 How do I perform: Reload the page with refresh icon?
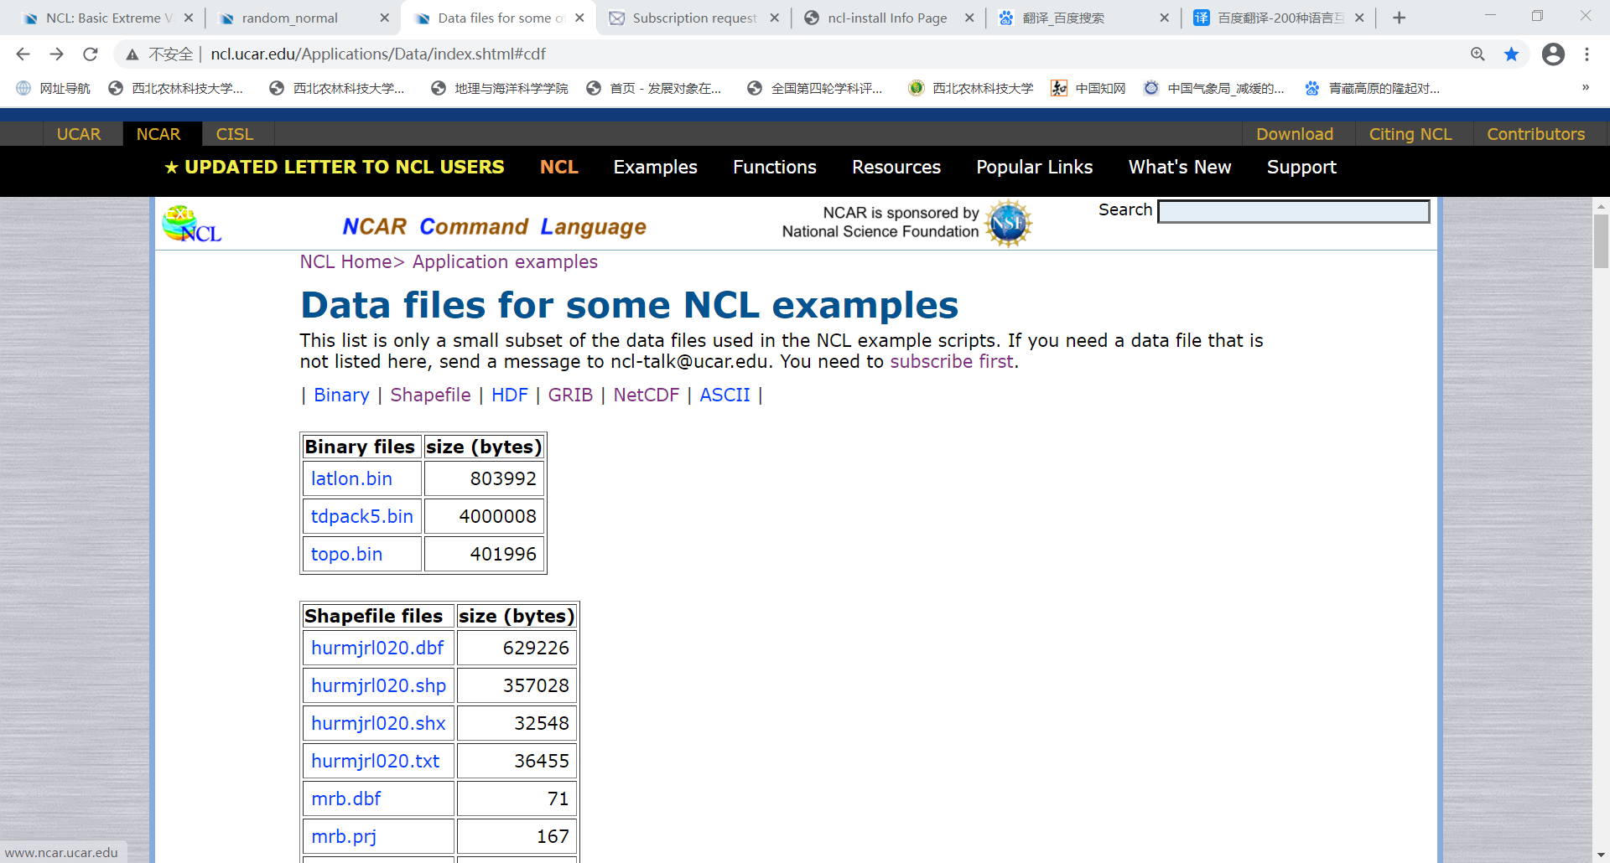(91, 54)
